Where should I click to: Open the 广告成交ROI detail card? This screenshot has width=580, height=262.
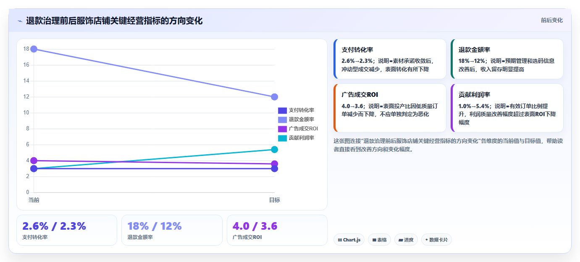coord(390,108)
